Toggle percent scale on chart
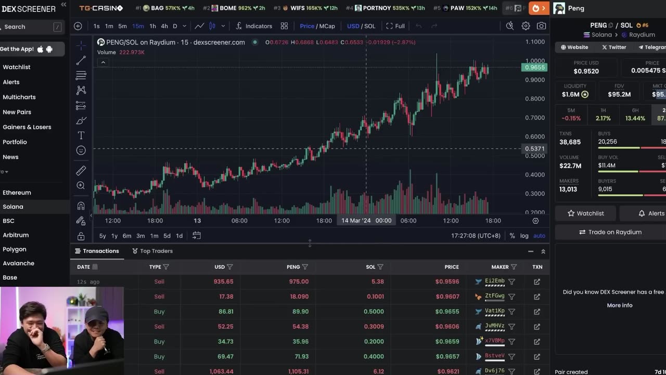The height and width of the screenshot is (375, 666). pyautogui.click(x=512, y=235)
